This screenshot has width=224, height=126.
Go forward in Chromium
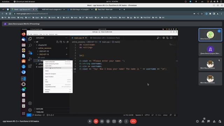[x=6, y=14]
